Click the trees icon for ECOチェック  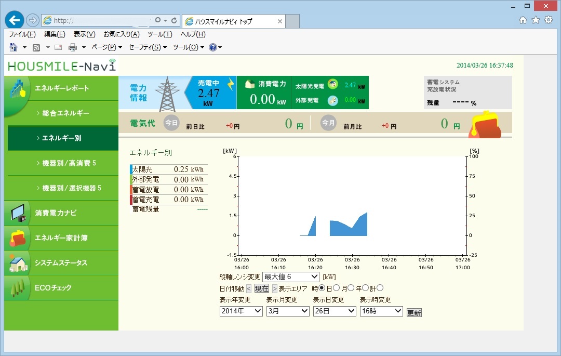tap(18, 288)
